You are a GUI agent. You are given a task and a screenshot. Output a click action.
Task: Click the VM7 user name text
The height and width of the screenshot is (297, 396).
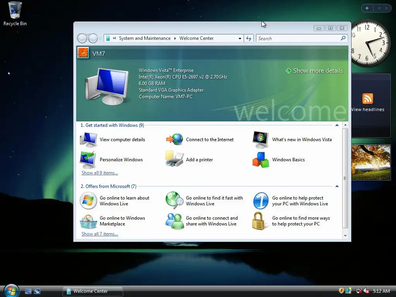(x=99, y=53)
